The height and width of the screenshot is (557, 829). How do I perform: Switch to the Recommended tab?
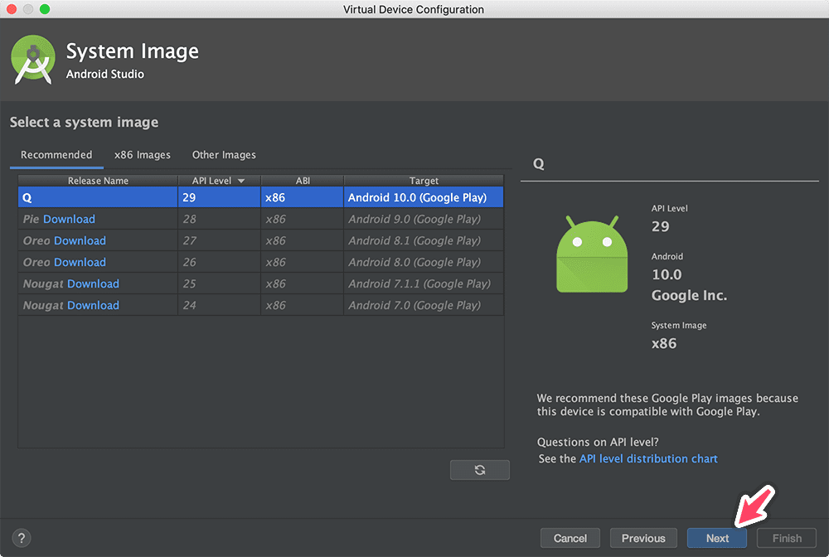point(56,155)
